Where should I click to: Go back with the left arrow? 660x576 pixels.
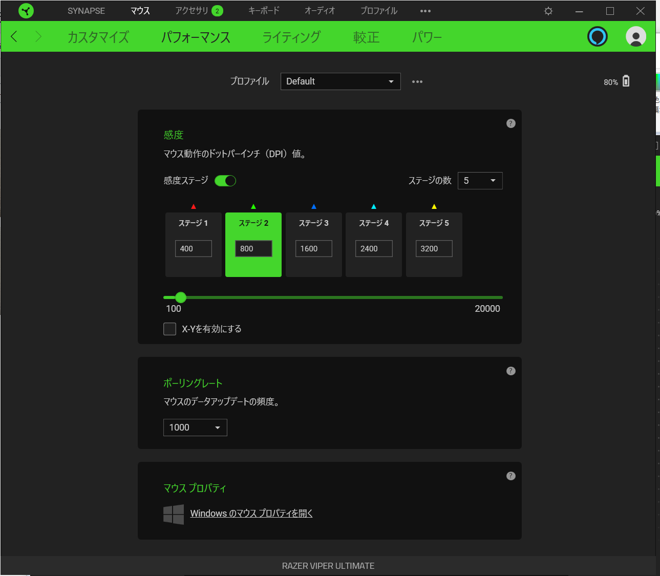coord(14,36)
